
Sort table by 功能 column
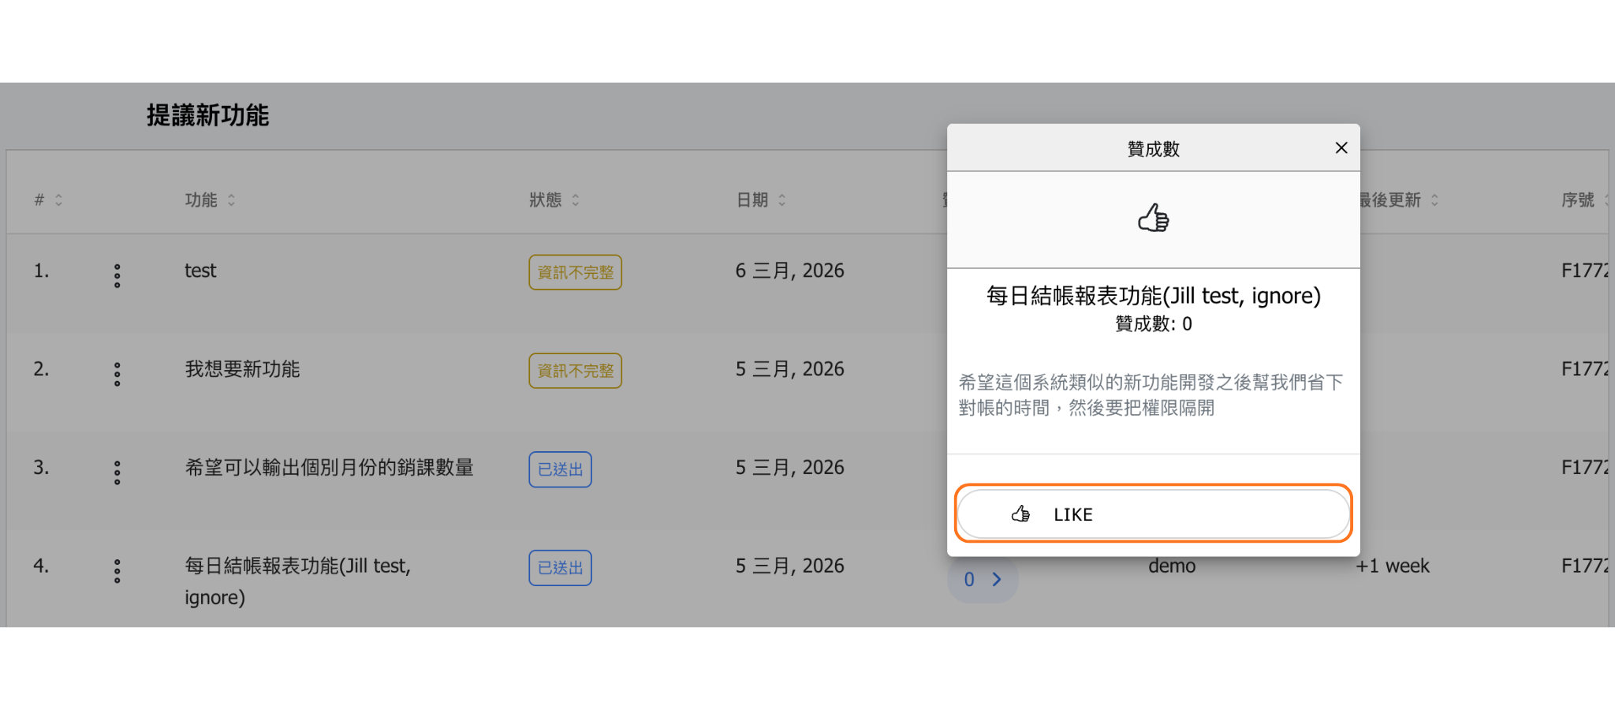210,200
